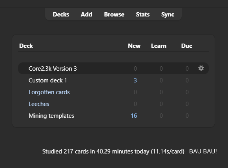Select the Core2.3k Version 3 deck

53,69
